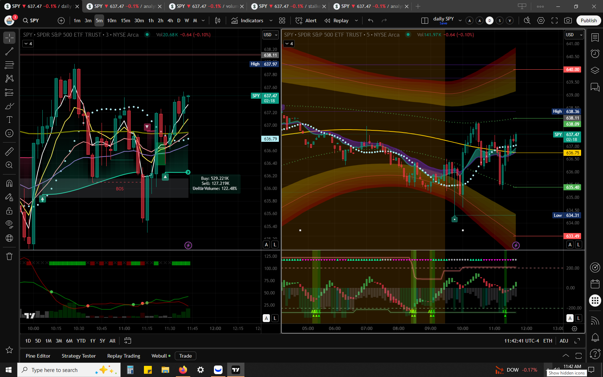Expand the Replay options dropdown

click(356, 20)
